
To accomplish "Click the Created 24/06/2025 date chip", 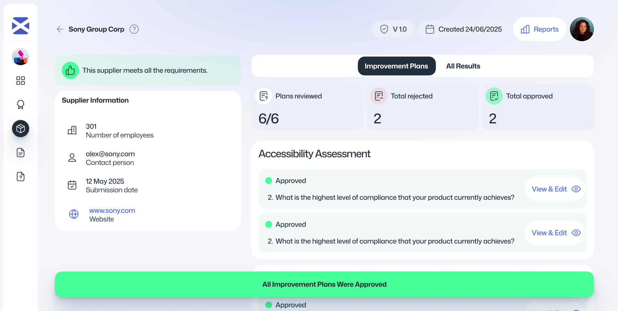I will 463,29.
